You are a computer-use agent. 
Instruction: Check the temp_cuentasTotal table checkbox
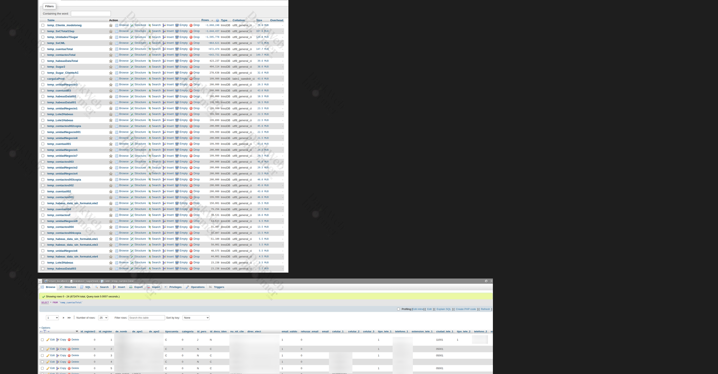[43, 49]
